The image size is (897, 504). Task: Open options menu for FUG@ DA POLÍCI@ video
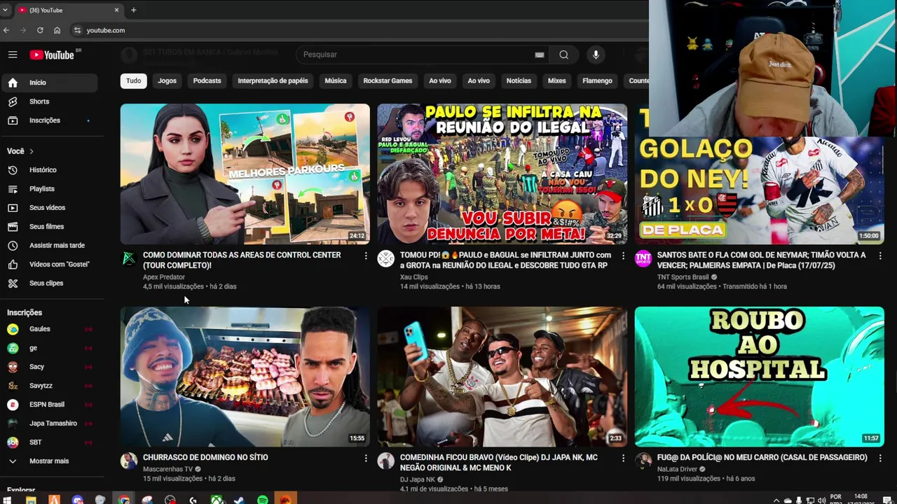click(880, 458)
